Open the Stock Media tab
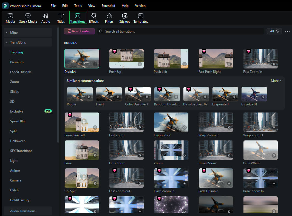 (28, 18)
